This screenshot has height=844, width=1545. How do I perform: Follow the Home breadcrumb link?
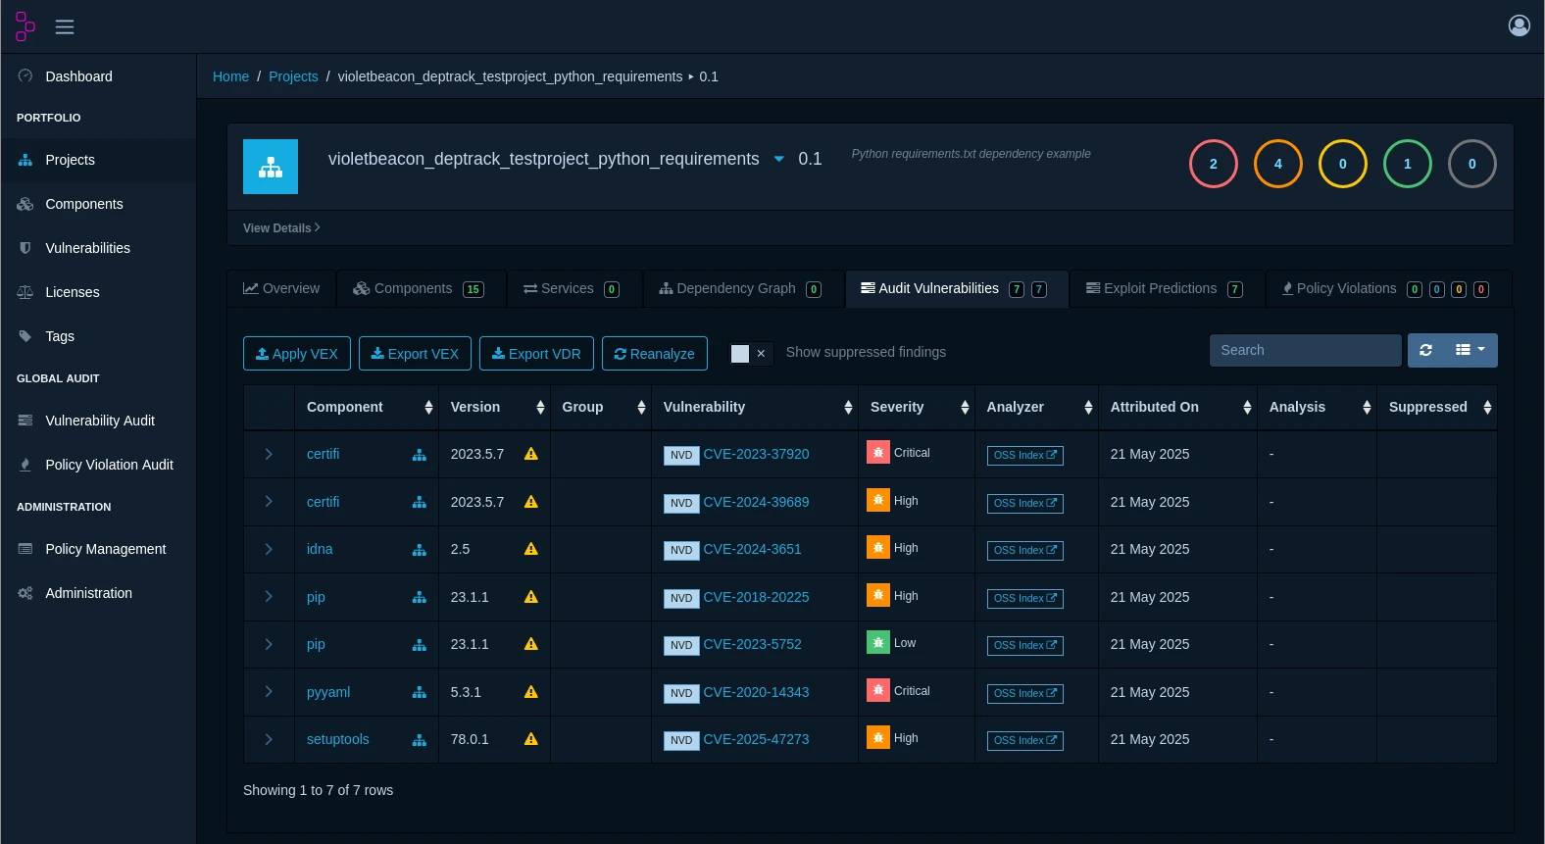[230, 76]
